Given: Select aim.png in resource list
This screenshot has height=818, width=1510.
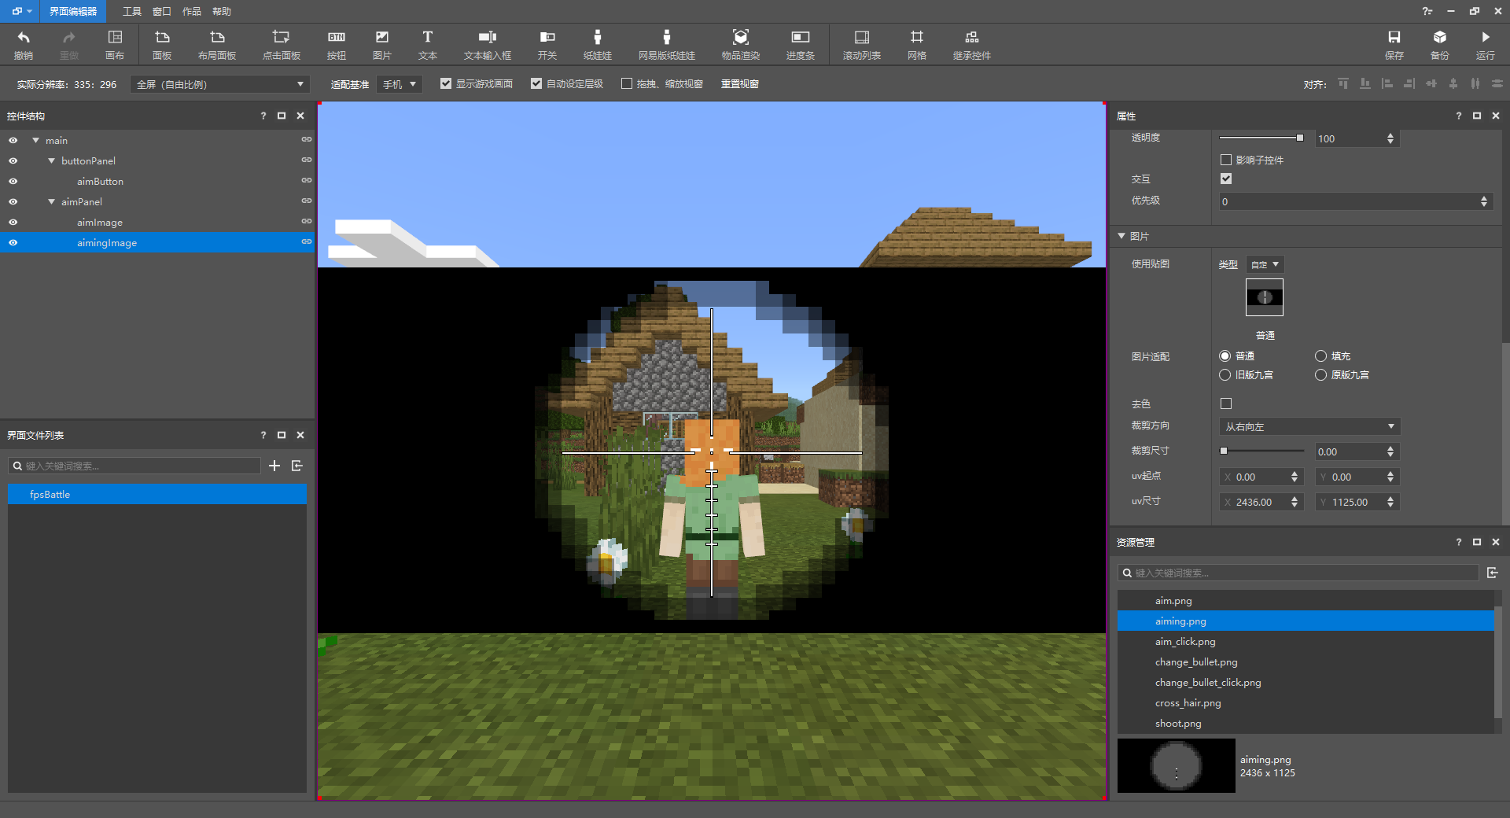Looking at the screenshot, I should point(1306,600).
